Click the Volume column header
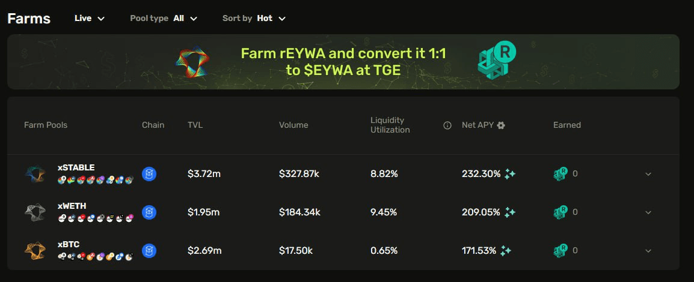Viewport: 694px width, 282px height. tap(293, 125)
